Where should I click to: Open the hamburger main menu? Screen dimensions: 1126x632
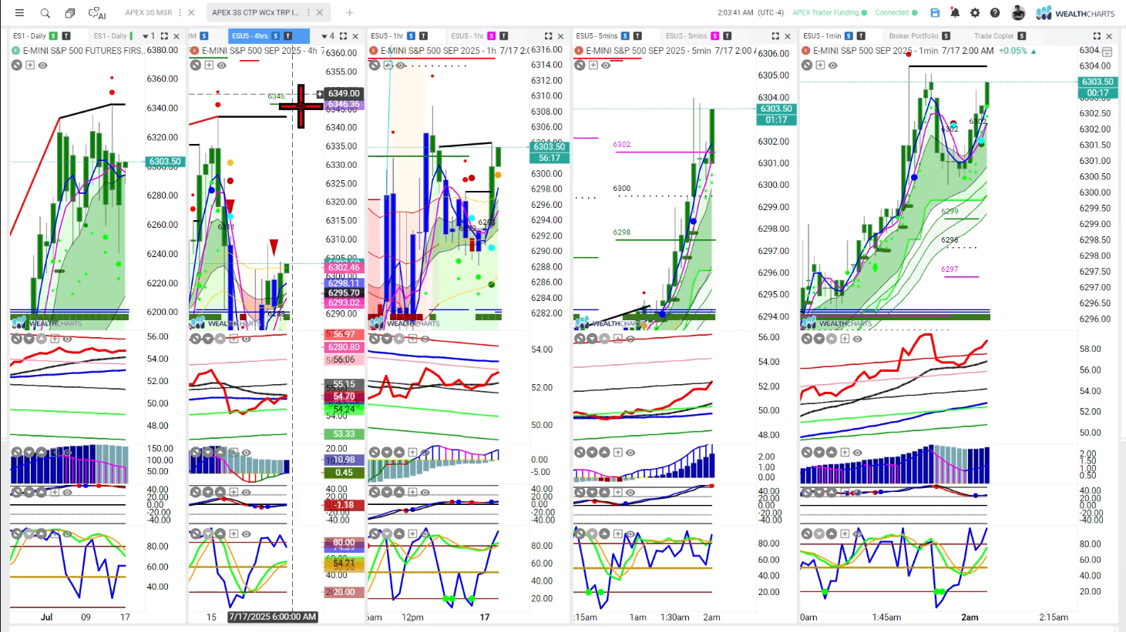19,13
